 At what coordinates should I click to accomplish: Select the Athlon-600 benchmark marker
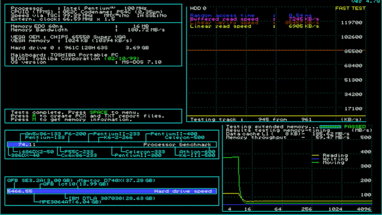point(197,152)
